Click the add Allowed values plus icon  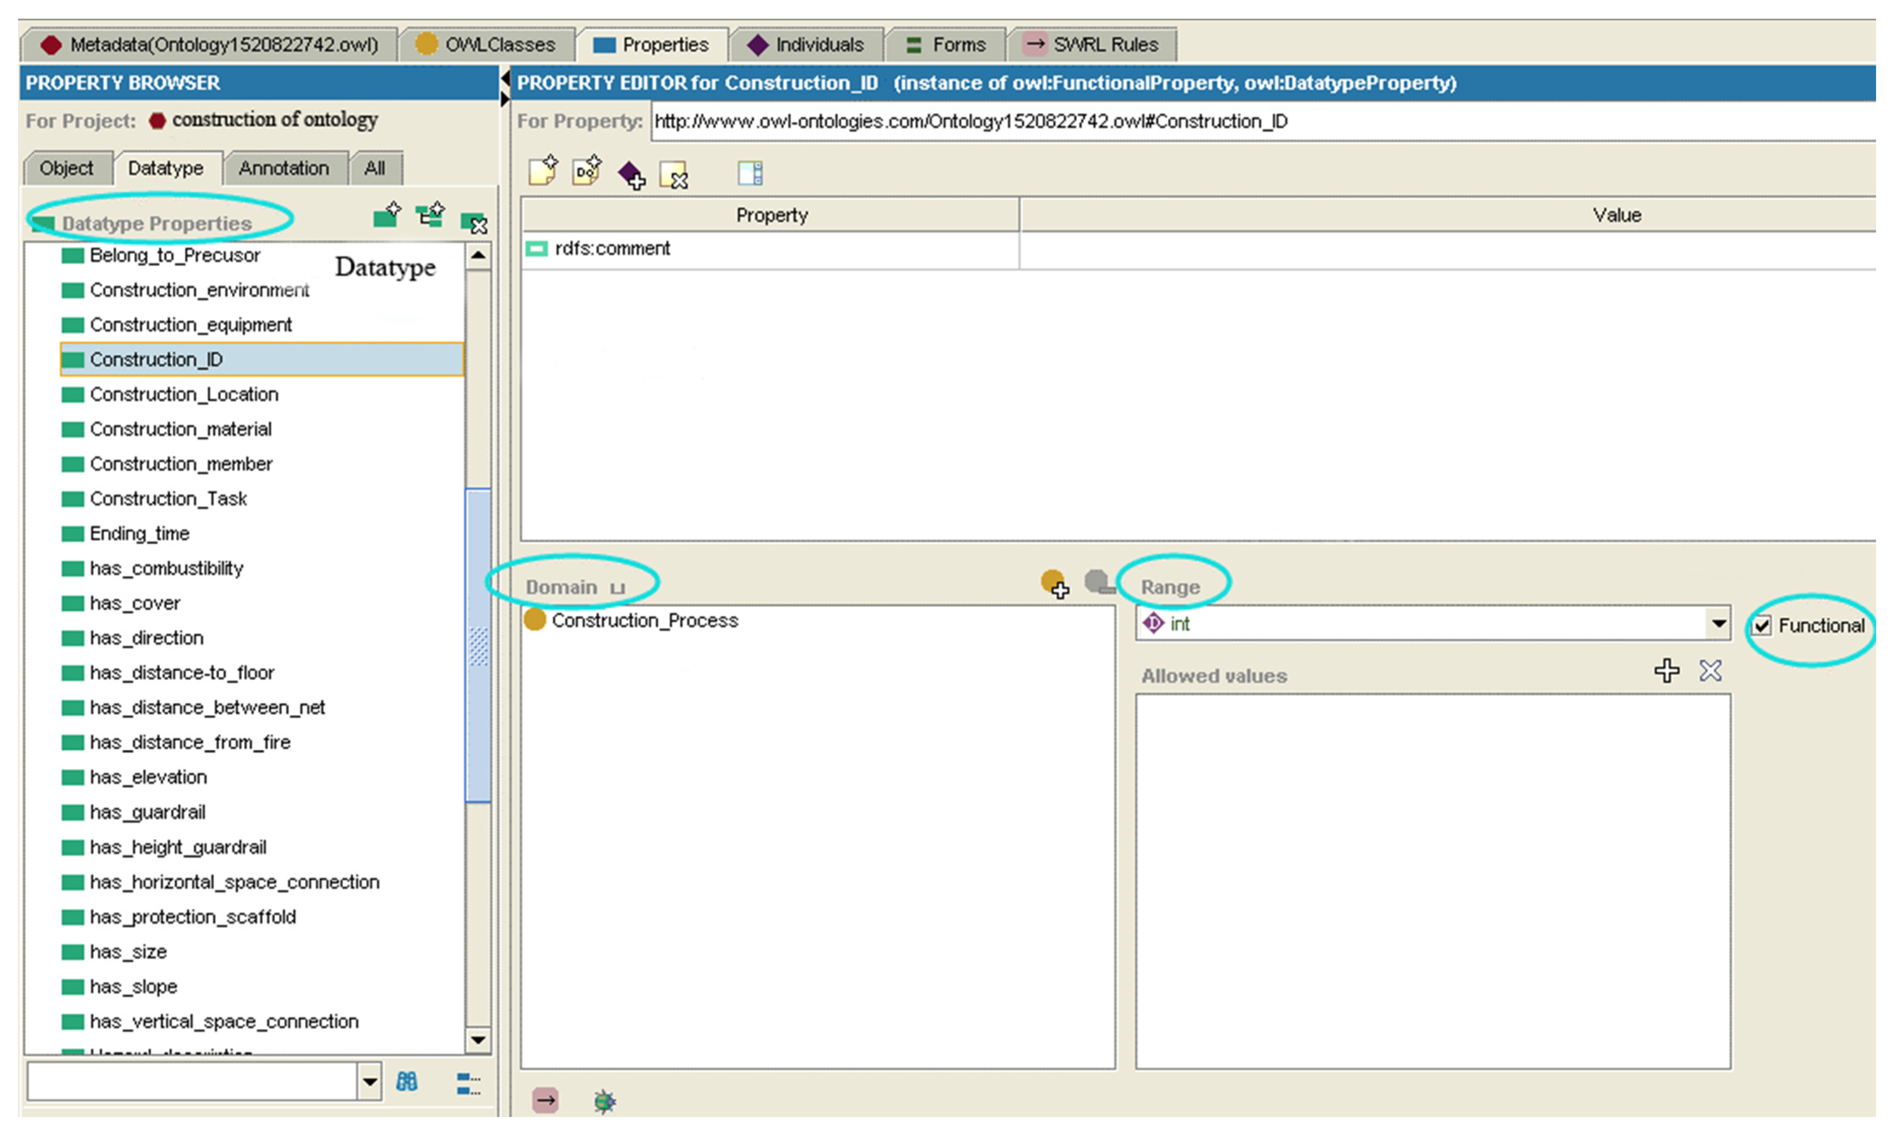pyautogui.click(x=1666, y=671)
